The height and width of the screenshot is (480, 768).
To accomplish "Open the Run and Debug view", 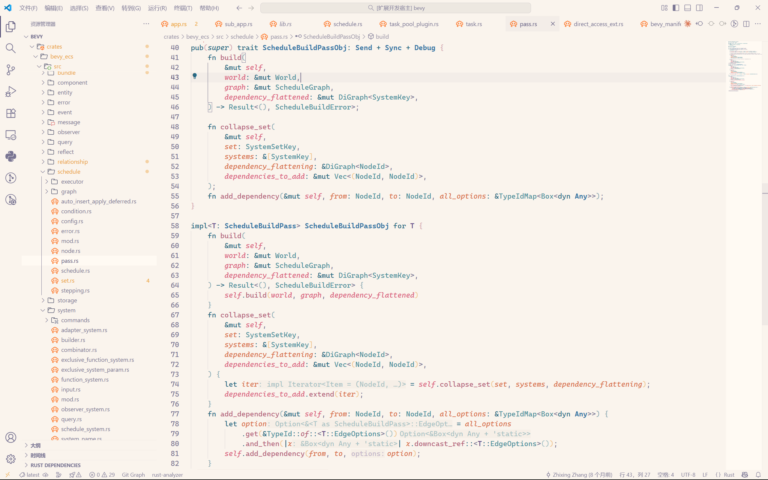I will tap(11, 92).
